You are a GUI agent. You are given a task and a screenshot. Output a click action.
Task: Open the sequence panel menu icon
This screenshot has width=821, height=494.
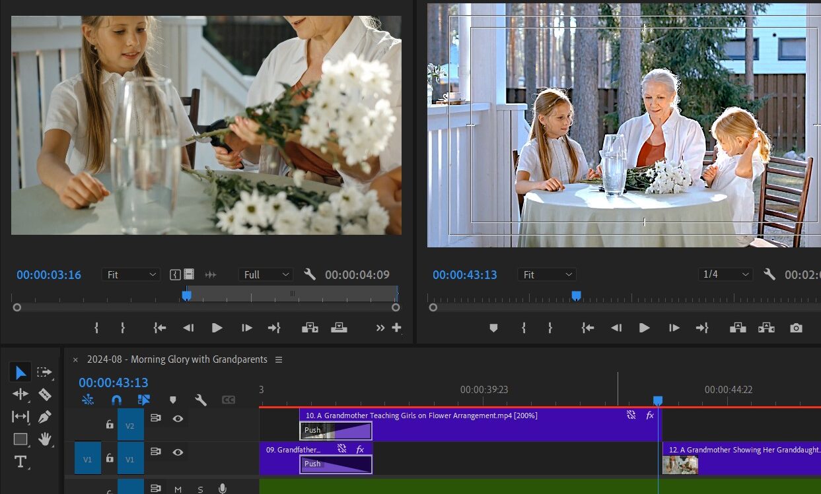pyautogui.click(x=279, y=359)
